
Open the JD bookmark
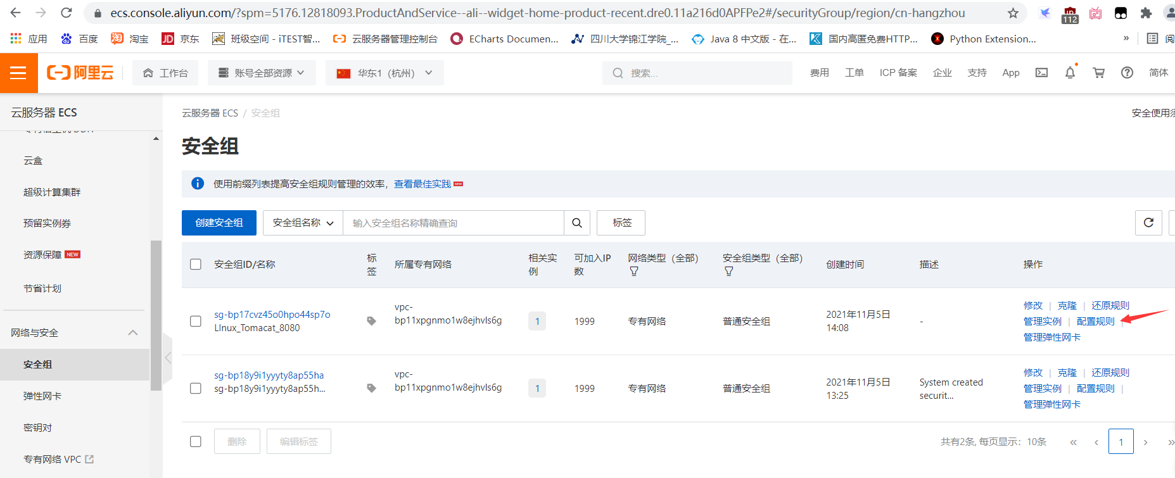point(181,39)
